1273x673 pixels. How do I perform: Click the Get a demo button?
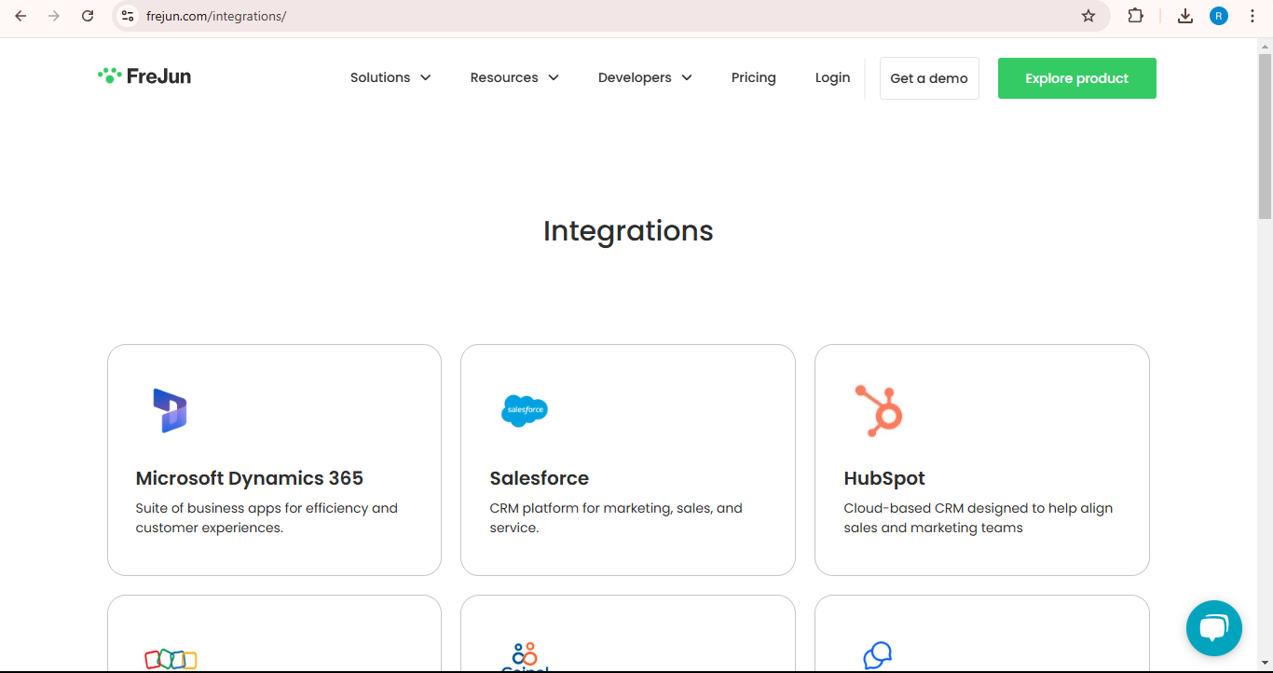pyautogui.click(x=929, y=78)
